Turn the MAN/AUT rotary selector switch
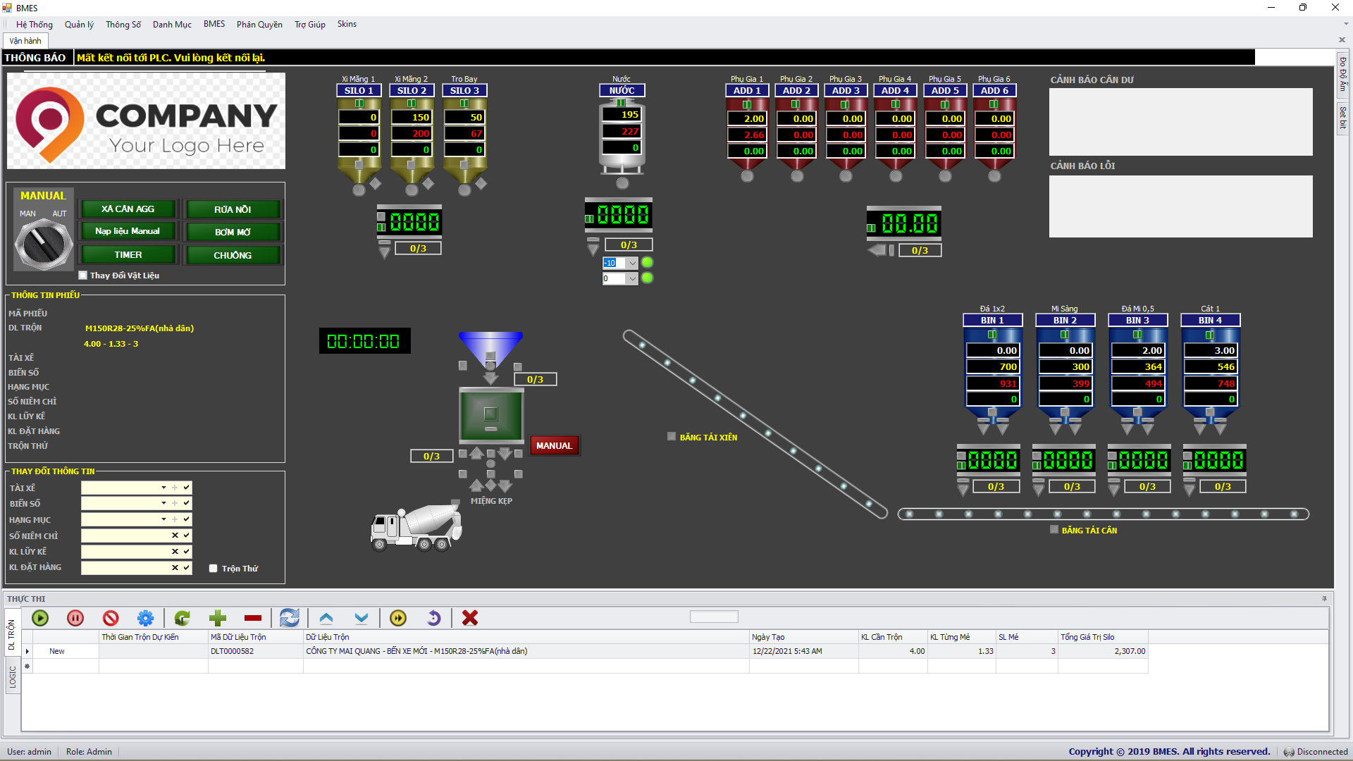 (44, 245)
